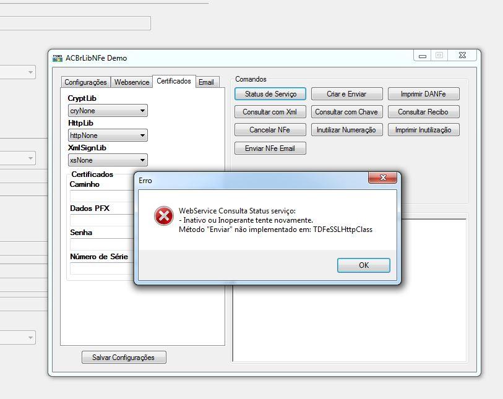Click the Dados PFX input field
The height and width of the screenshot is (399, 503).
click(x=102, y=220)
